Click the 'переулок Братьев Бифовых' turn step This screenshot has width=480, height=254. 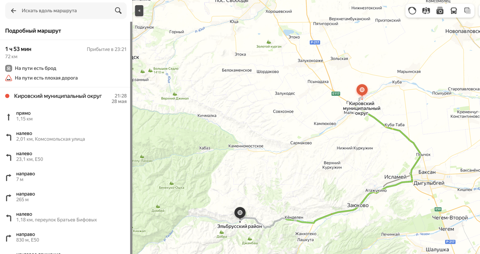tap(66, 217)
